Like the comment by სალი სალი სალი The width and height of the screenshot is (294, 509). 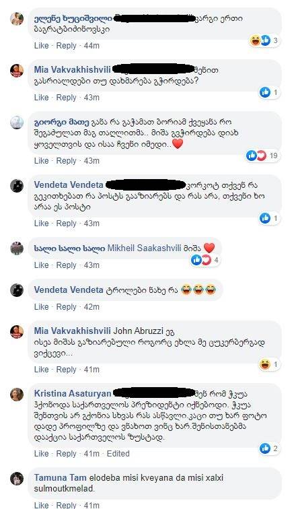point(41,265)
